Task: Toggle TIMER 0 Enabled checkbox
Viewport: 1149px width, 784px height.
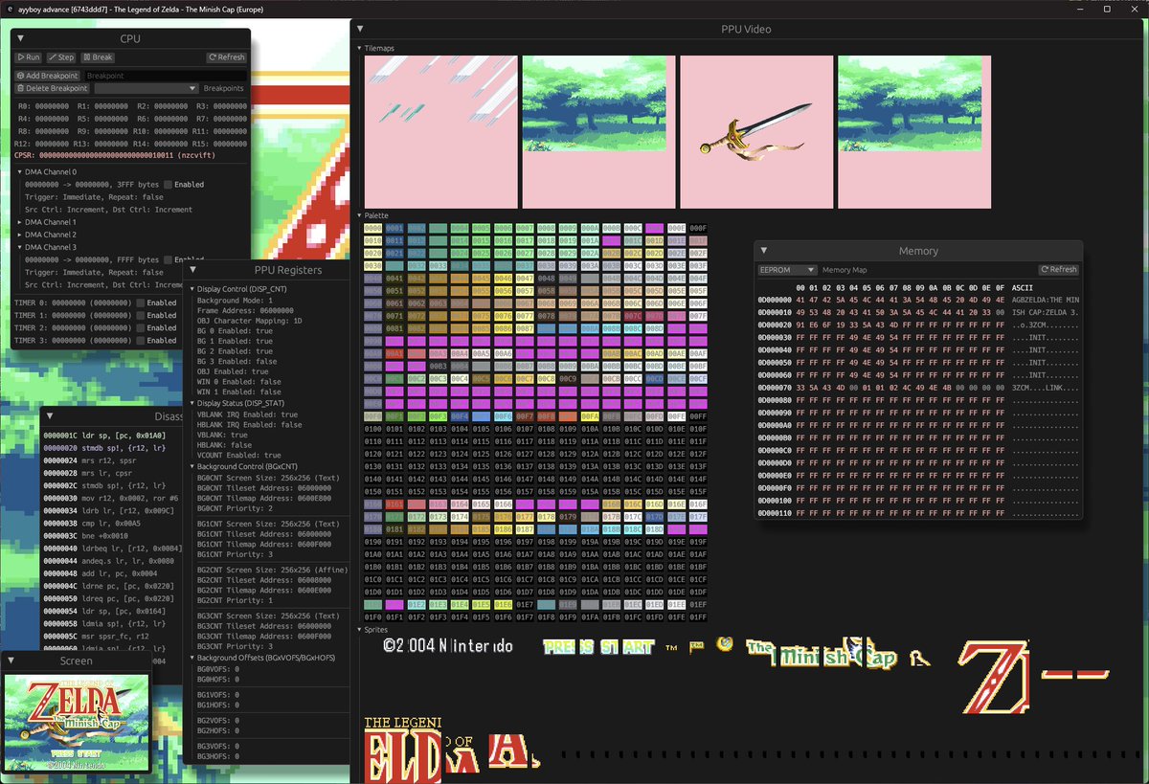Action: (x=141, y=302)
